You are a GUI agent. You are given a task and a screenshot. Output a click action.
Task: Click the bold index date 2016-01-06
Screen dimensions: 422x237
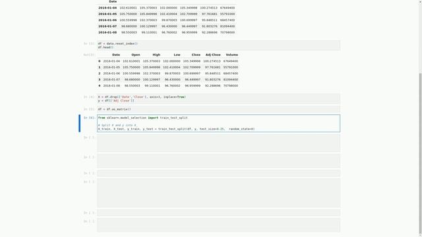tap(107, 20)
